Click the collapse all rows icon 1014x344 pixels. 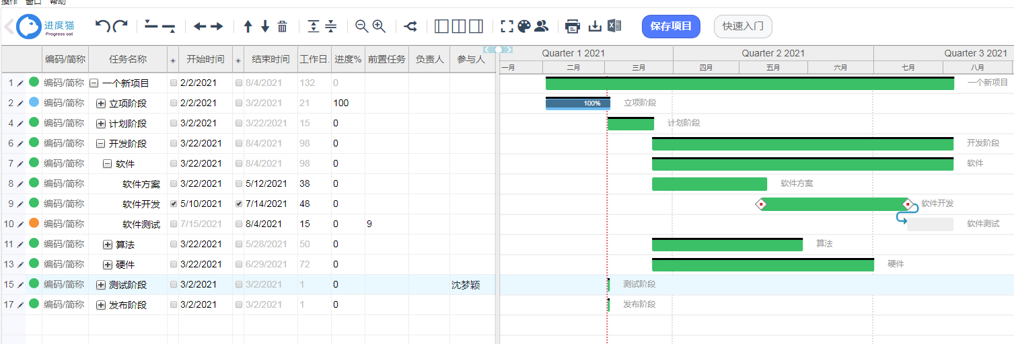point(331,26)
